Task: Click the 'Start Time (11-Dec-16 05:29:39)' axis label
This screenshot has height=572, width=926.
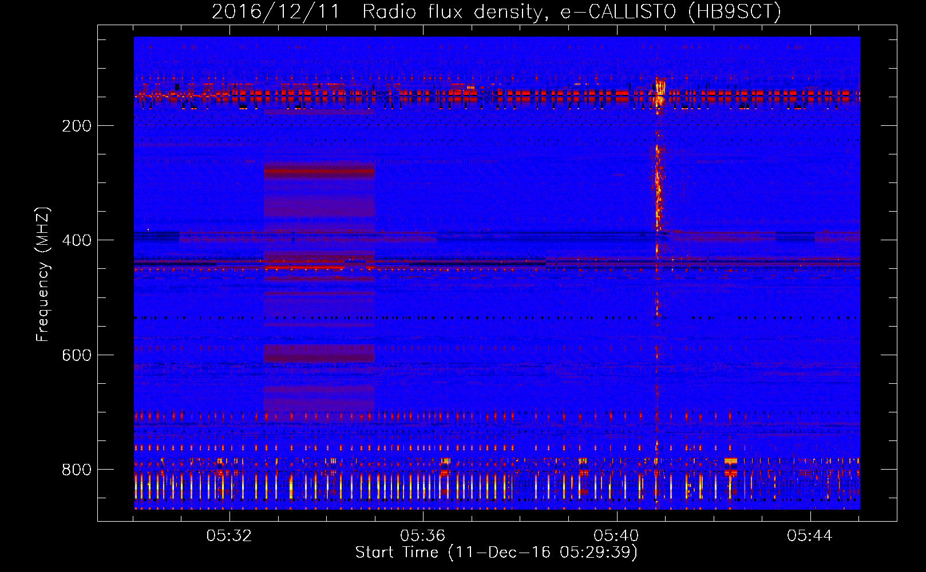Action: coord(496,553)
